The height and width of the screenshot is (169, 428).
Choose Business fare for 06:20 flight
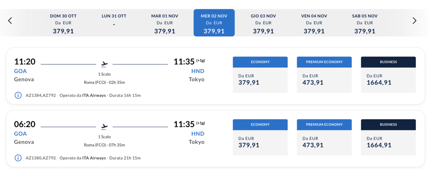[388, 137]
